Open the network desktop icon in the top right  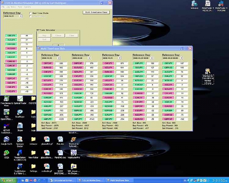195,5
